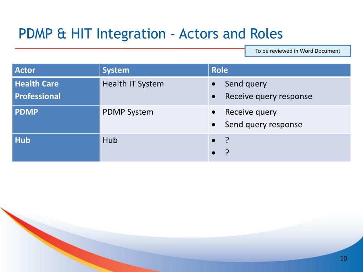Screen dimensions: 363x272
Task: Click the 'Send query response' bullet text
Action: 263,125
